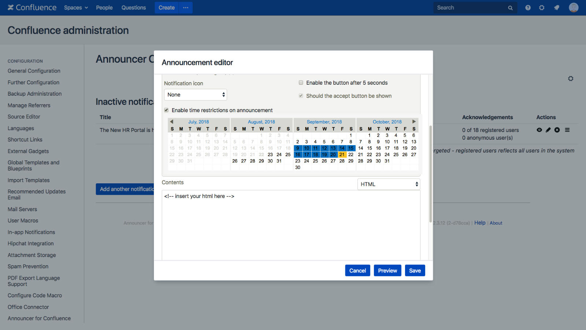Viewport: 586px width, 330px height.
Task: Toggle Should the accept button be shown
Action: pyautogui.click(x=301, y=96)
